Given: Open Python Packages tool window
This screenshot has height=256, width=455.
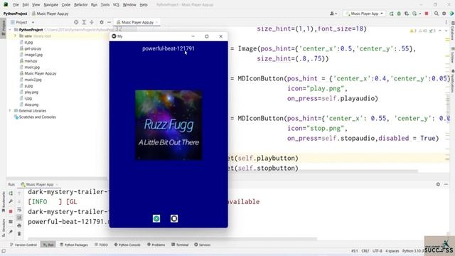Looking at the screenshot, I should click(x=74, y=245).
